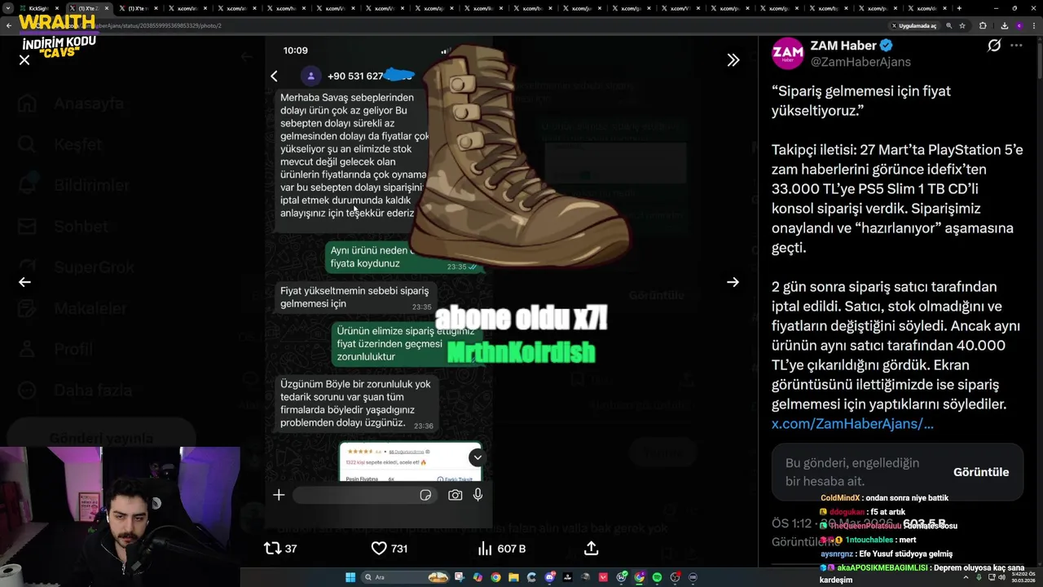Screen dimensions: 1043x587
Task: Click Görüntüle on blocked account post
Action: pos(981,472)
